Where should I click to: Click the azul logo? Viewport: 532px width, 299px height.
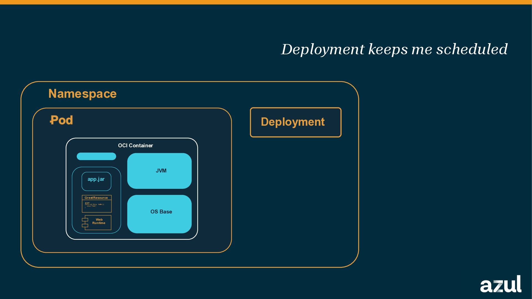coord(500,284)
